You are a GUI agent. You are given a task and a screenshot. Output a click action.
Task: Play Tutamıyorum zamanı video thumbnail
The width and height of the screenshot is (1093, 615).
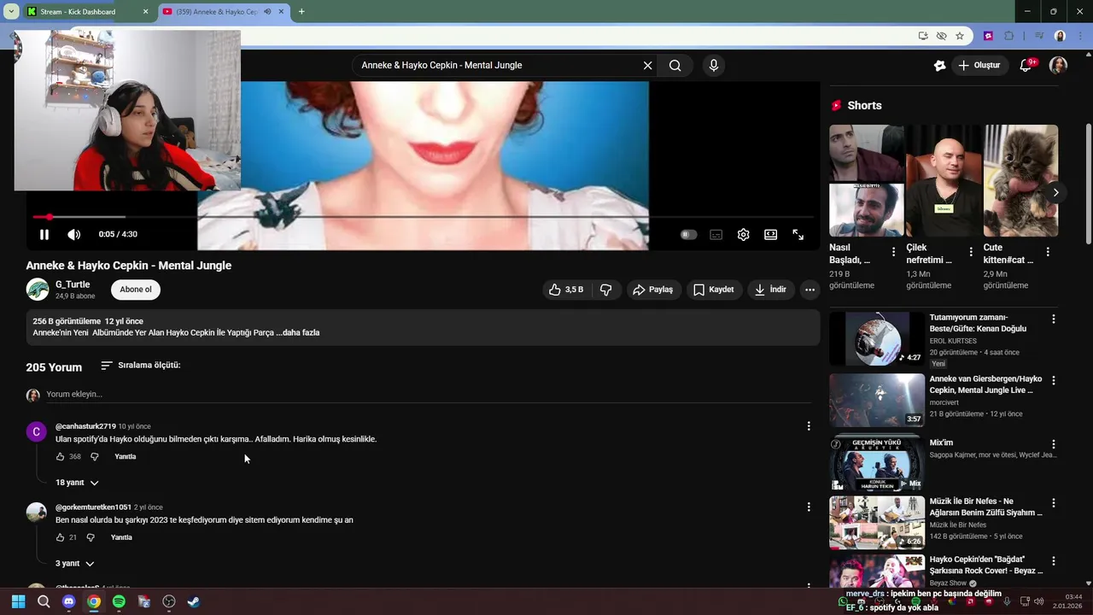877,338
